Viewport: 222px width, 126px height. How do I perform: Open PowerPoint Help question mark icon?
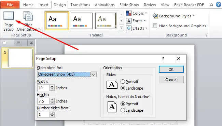pyautogui.click(x=219, y=5)
